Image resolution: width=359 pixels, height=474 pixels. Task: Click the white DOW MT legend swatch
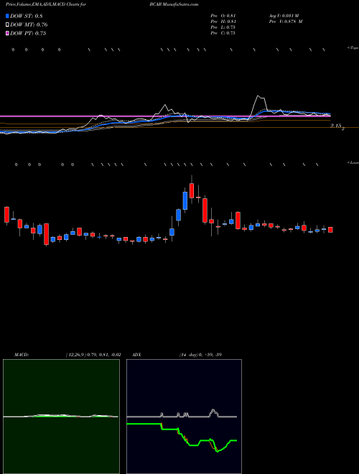pyautogui.click(x=8, y=24)
